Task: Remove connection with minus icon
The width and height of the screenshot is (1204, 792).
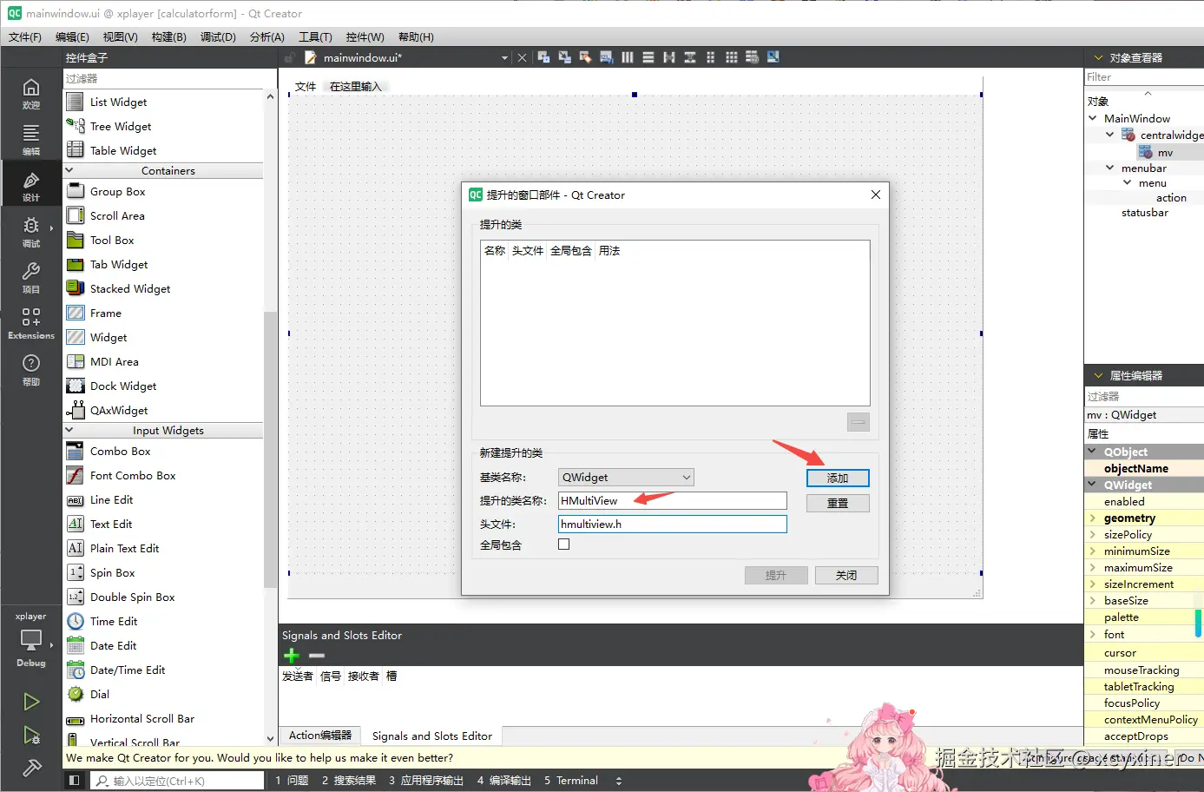Action: [317, 656]
